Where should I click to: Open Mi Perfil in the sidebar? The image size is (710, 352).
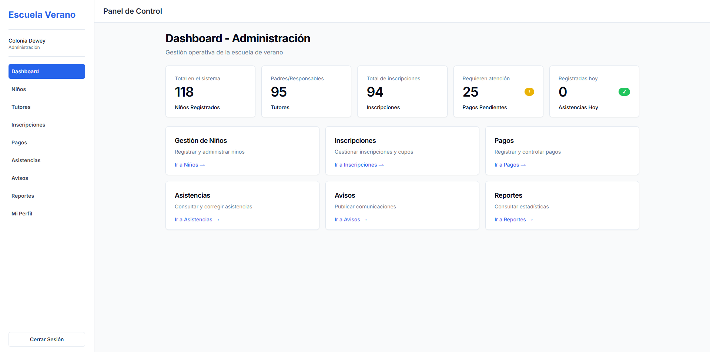click(x=47, y=214)
